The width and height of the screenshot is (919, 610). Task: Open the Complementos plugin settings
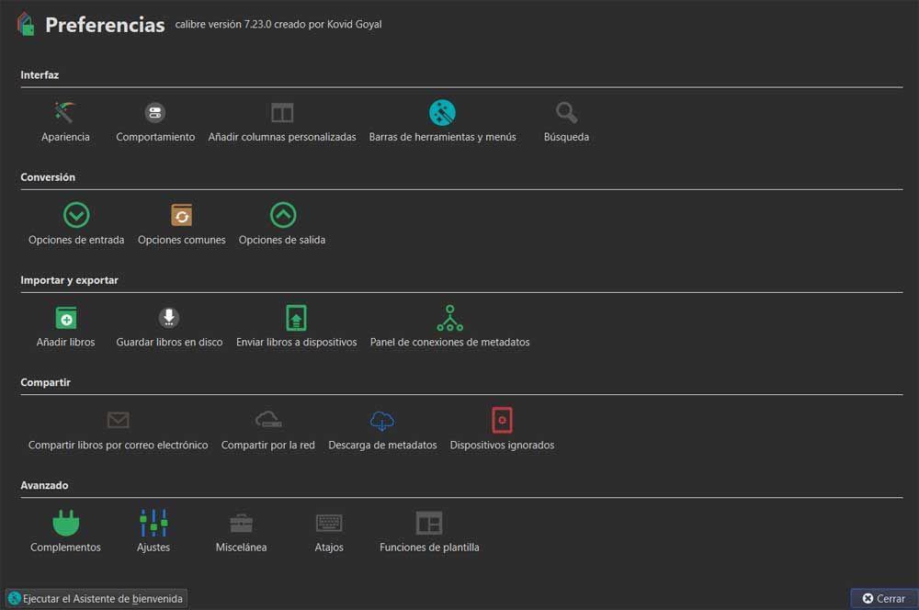click(65, 524)
